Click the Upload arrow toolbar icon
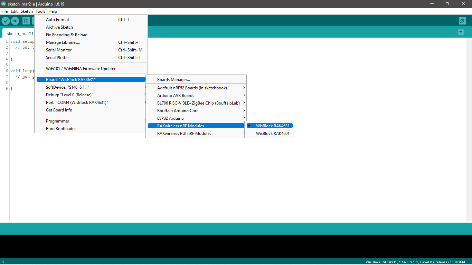The width and height of the screenshot is (472, 265). point(15,21)
